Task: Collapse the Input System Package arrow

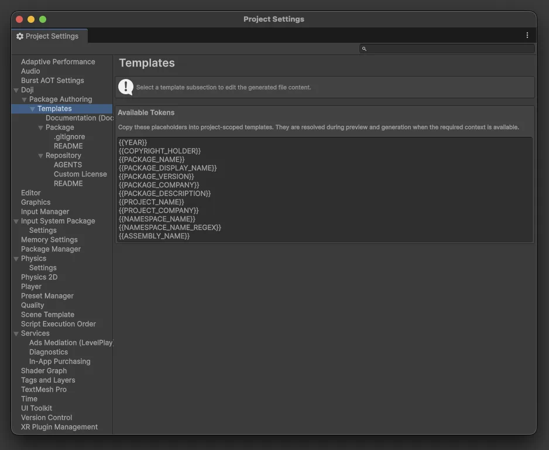Action: click(16, 221)
